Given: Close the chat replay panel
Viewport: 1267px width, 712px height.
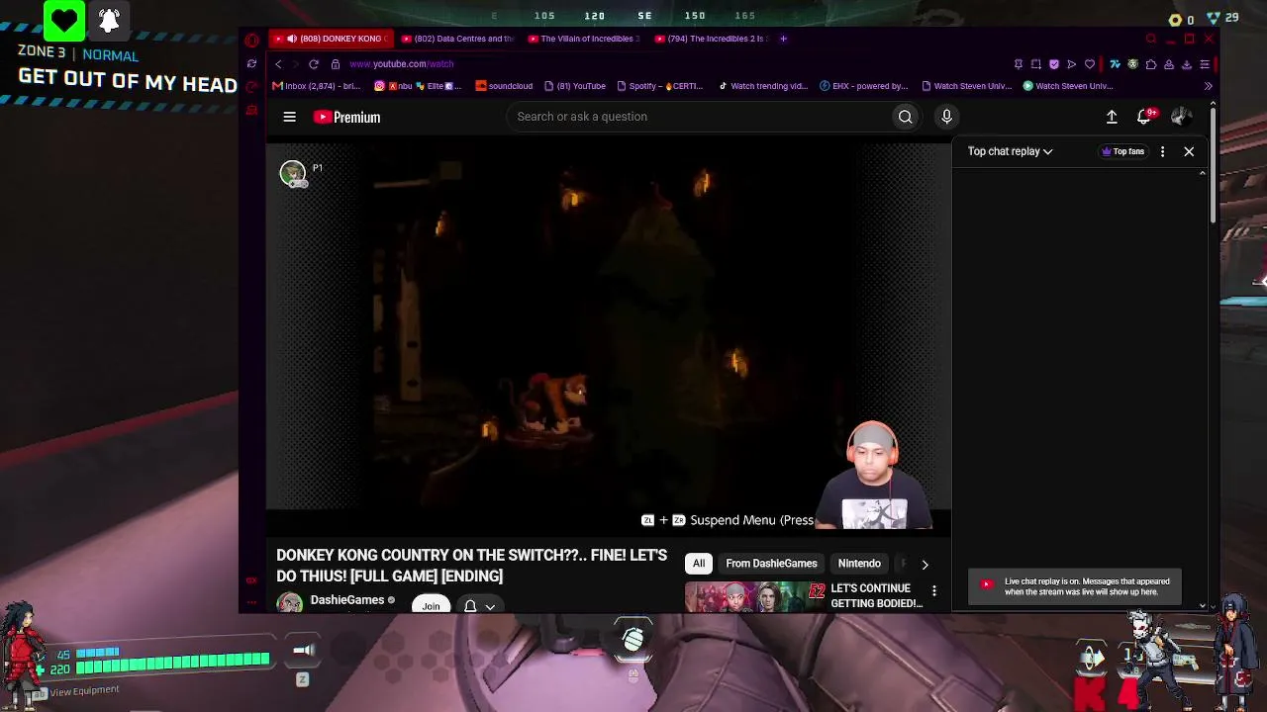Looking at the screenshot, I should coord(1189,151).
